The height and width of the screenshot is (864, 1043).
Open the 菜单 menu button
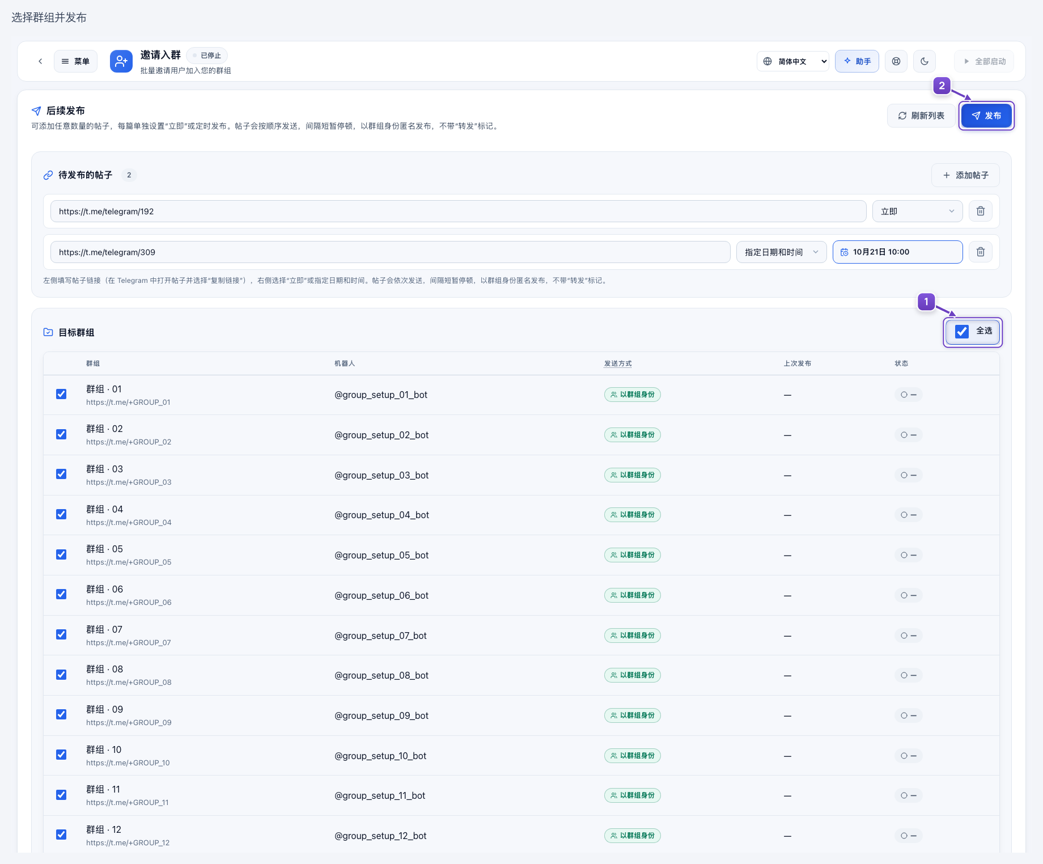click(75, 61)
